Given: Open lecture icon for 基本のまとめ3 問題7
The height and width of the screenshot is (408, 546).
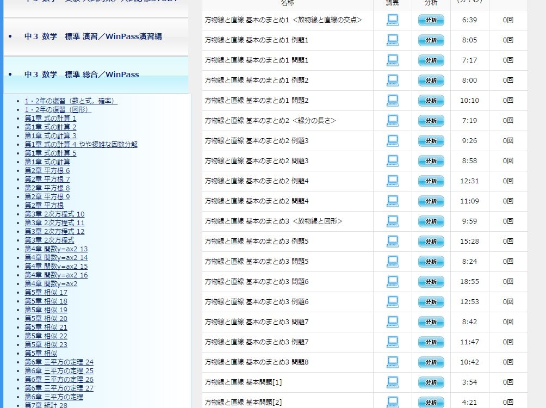Looking at the screenshot, I should pos(393,322).
